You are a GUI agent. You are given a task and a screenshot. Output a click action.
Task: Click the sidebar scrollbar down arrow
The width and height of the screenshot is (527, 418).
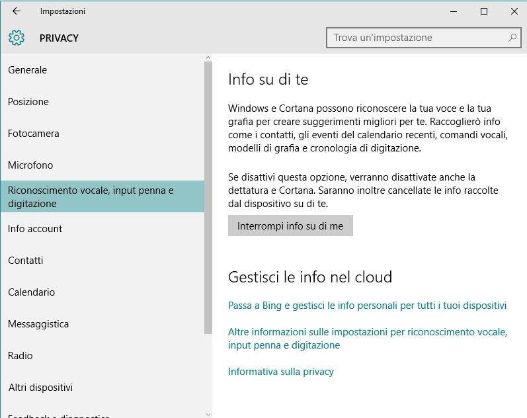(x=208, y=413)
